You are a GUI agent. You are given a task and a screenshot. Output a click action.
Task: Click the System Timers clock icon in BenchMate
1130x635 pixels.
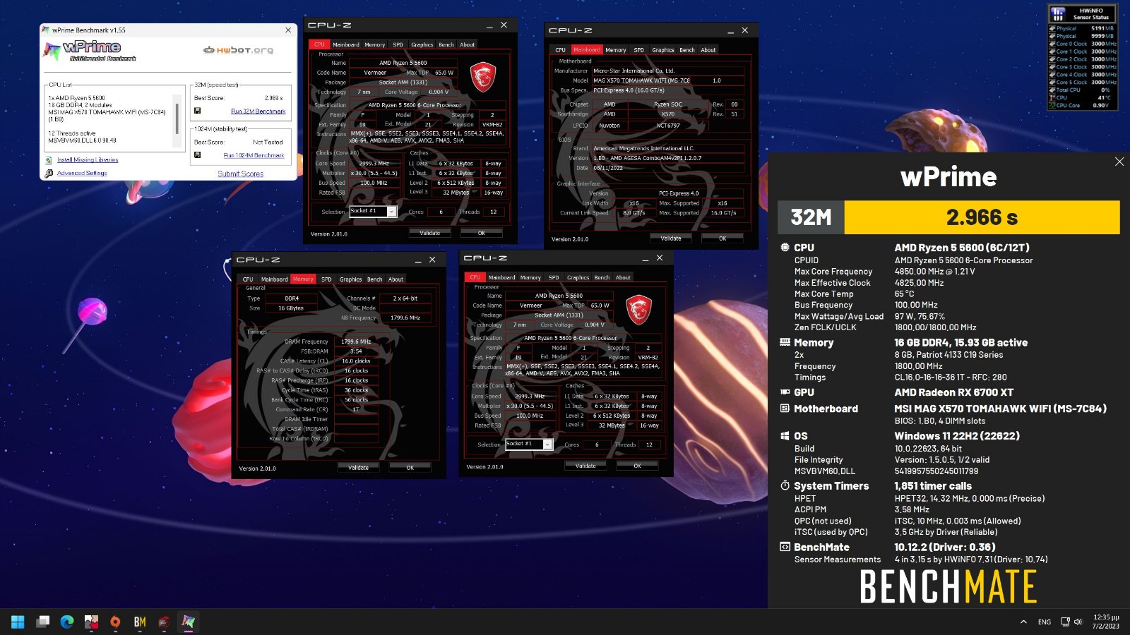(x=785, y=485)
